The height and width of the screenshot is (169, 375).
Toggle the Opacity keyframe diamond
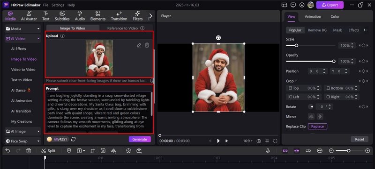363,62
